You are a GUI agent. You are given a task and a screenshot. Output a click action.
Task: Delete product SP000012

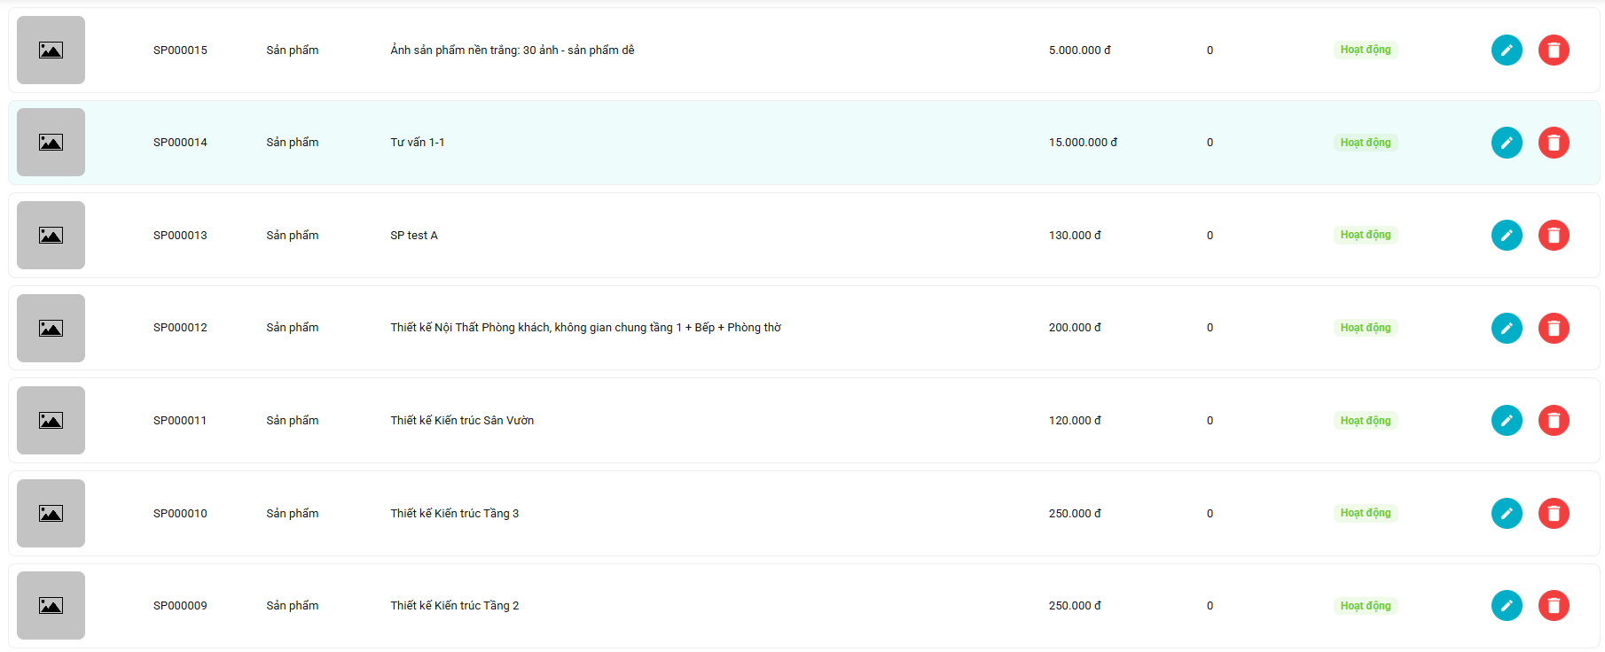pos(1554,328)
